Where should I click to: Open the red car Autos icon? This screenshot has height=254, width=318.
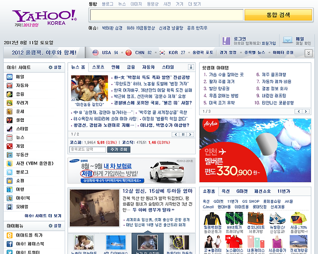[10, 85]
